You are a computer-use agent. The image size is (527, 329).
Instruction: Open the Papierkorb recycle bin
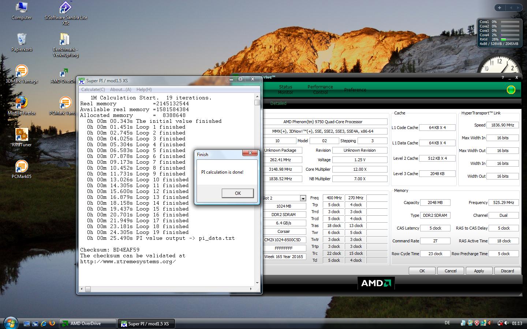(22, 42)
